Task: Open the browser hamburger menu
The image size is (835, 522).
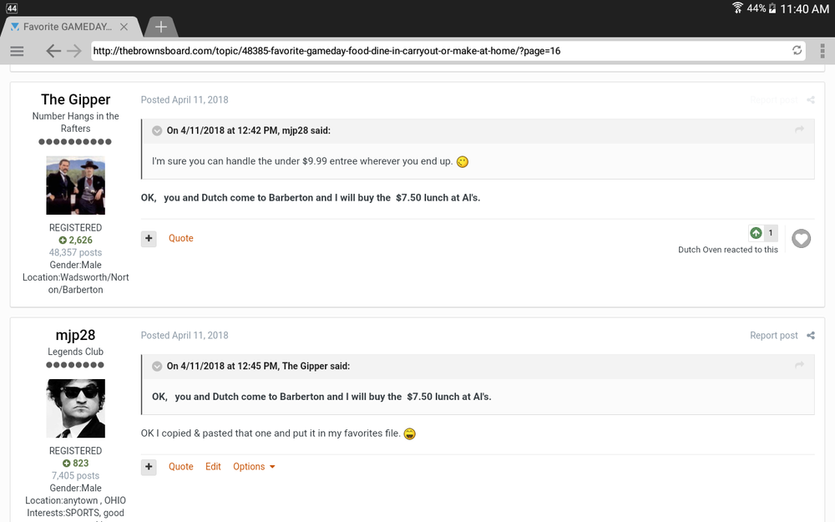Action: 17,51
